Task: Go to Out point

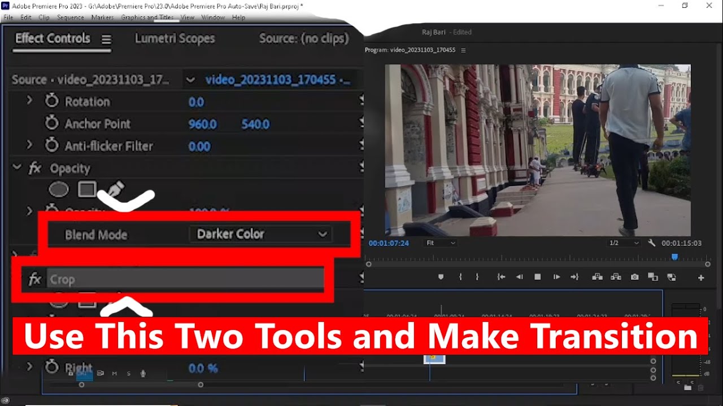Action: [x=575, y=277]
